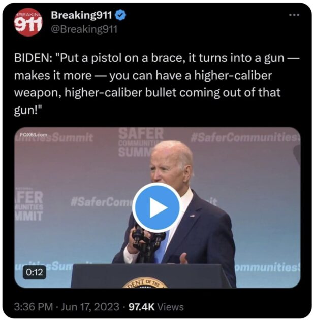
Task: Click the flag lapel pin on suit
Action: [x=192, y=216]
